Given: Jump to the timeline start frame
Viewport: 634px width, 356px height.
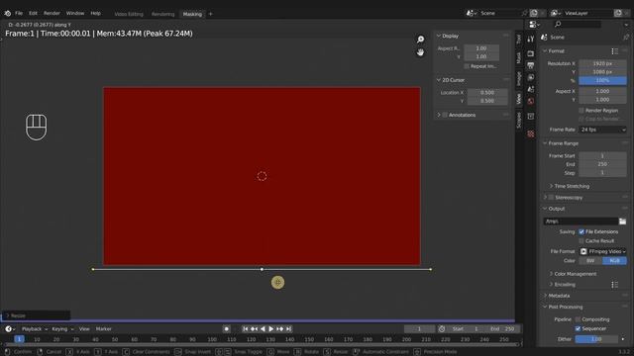Looking at the screenshot, I should [x=245, y=329].
